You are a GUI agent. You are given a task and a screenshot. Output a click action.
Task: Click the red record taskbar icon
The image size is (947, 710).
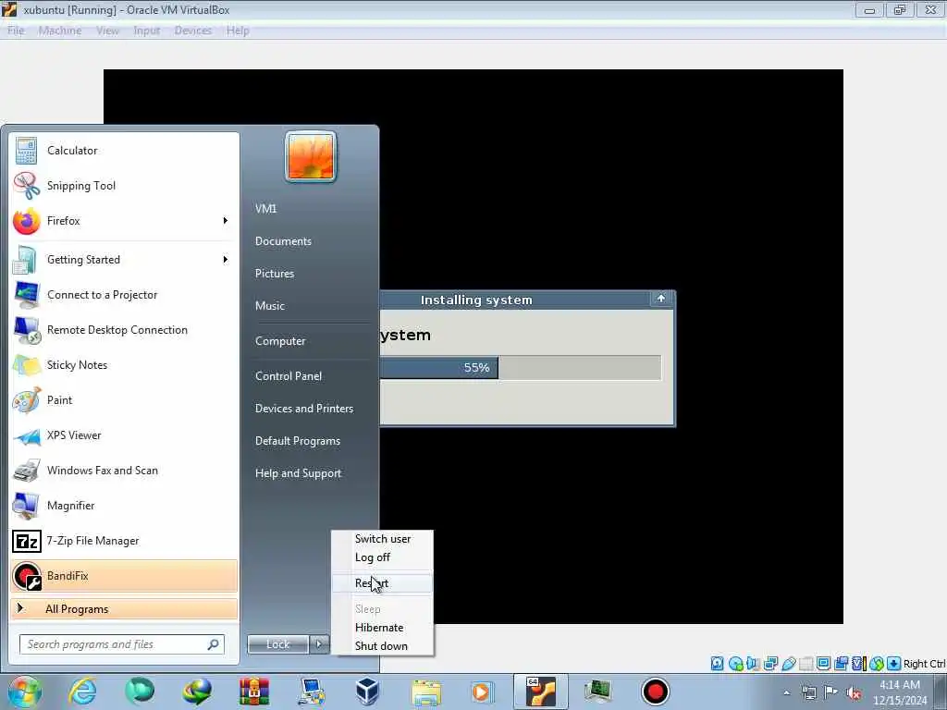click(656, 692)
